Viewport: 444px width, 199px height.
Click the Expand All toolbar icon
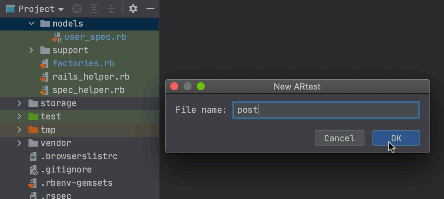tap(94, 9)
